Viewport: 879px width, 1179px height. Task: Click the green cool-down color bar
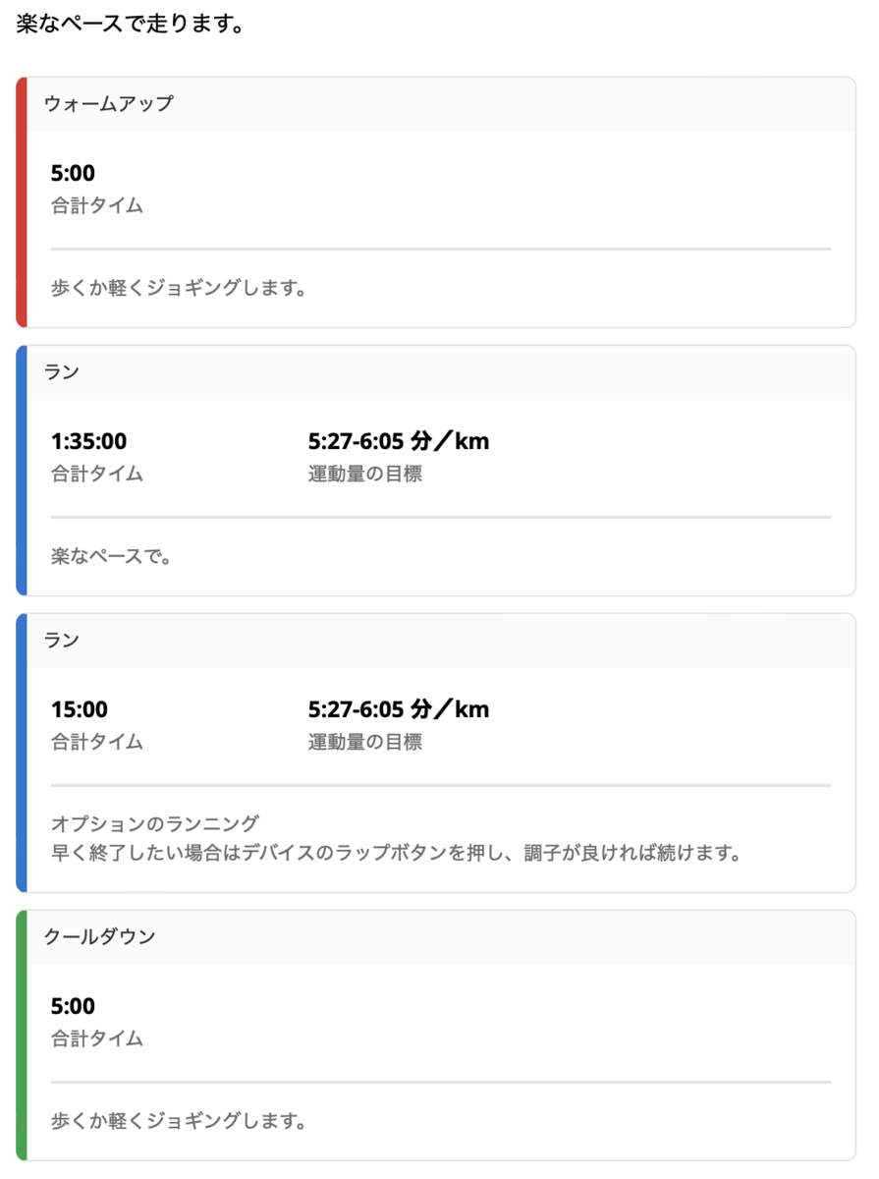[x=22, y=1036]
